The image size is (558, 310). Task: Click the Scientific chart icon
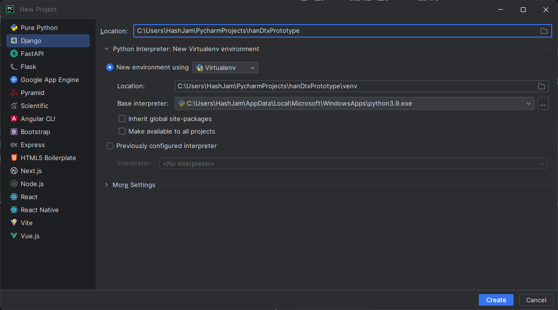[x=14, y=106]
